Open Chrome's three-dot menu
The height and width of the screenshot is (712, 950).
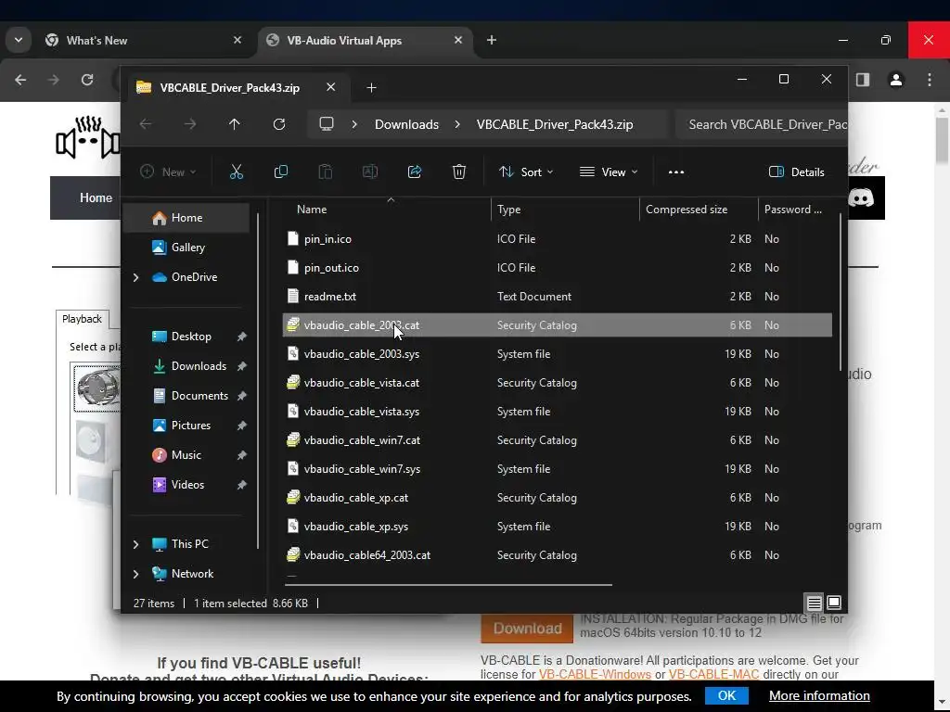pos(930,80)
